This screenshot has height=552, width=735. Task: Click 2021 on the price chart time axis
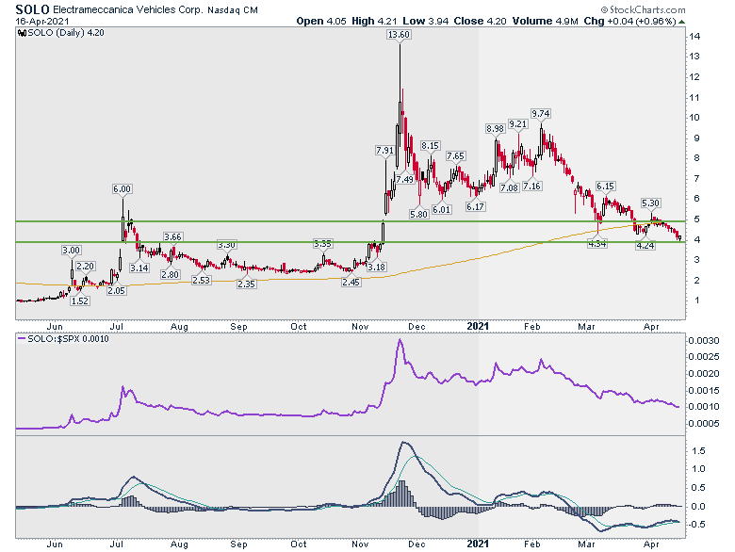pos(478,326)
